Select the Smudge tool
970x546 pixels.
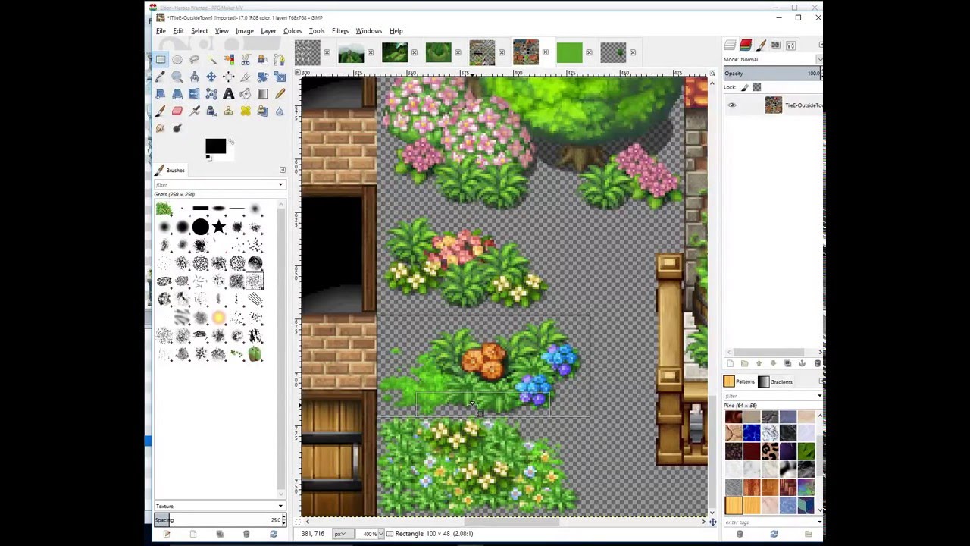(161, 128)
